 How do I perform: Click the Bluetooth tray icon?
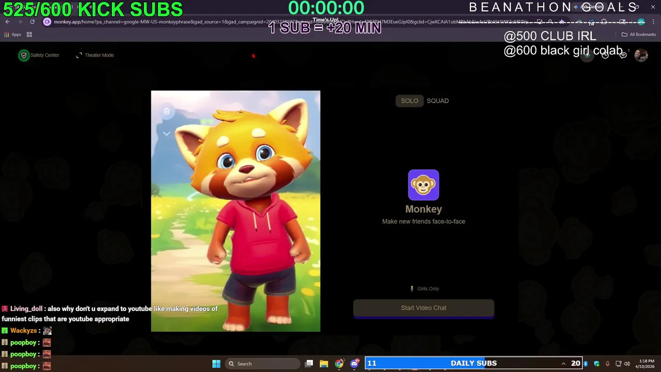(x=586, y=364)
